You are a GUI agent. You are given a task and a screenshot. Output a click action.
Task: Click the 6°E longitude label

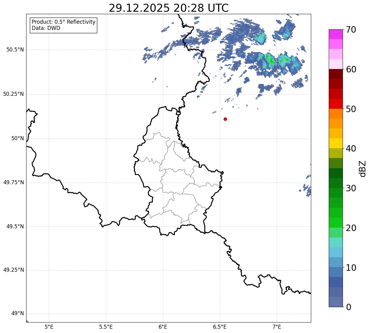point(163,327)
